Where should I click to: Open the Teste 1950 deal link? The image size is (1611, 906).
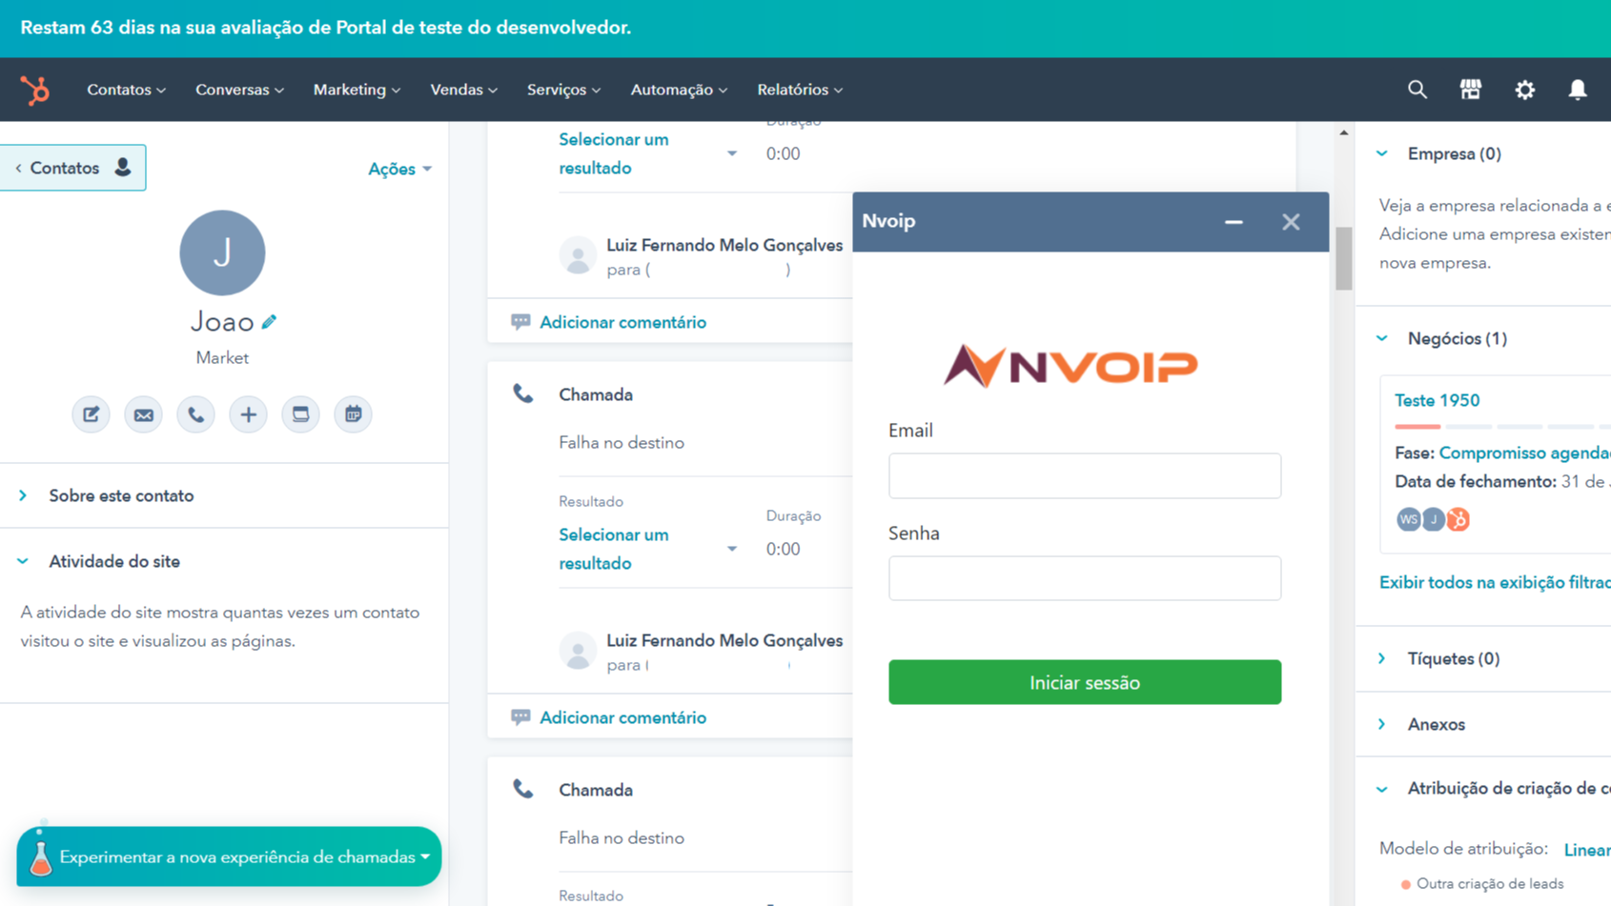pos(1437,400)
